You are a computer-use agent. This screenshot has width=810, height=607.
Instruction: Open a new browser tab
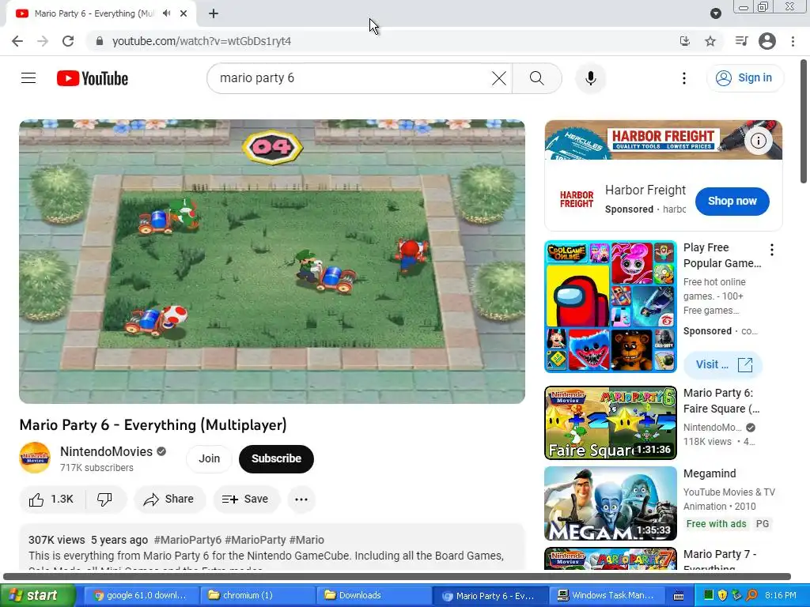pyautogui.click(x=214, y=14)
